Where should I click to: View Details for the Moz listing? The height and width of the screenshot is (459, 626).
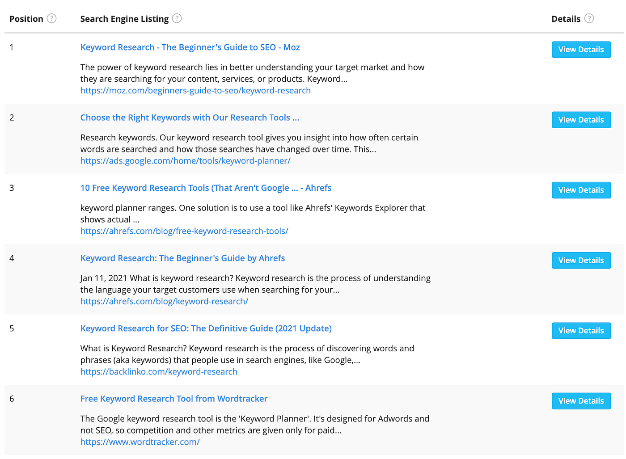[581, 50]
